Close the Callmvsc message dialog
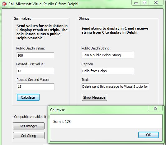Image resolution: width=166 pixels, height=145 pixels. 155,108
